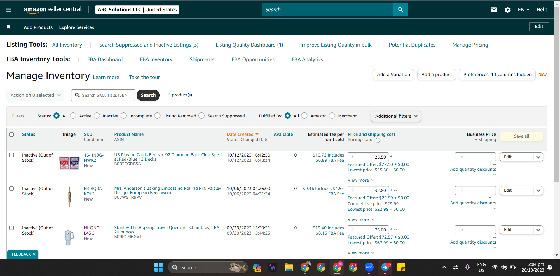The width and height of the screenshot is (560, 276).
Task: Select Fulfilled By Merchant radio button
Action: pos(332,116)
